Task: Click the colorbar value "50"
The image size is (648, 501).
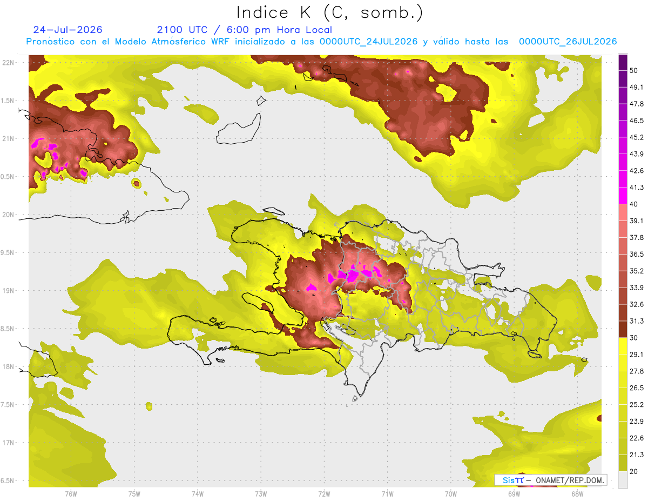Action: pyautogui.click(x=634, y=70)
